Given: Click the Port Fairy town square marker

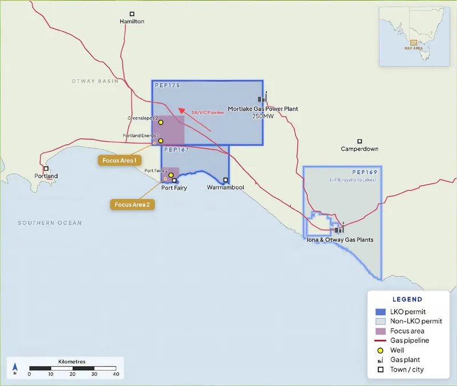Looking at the screenshot, I should tap(174, 180).
